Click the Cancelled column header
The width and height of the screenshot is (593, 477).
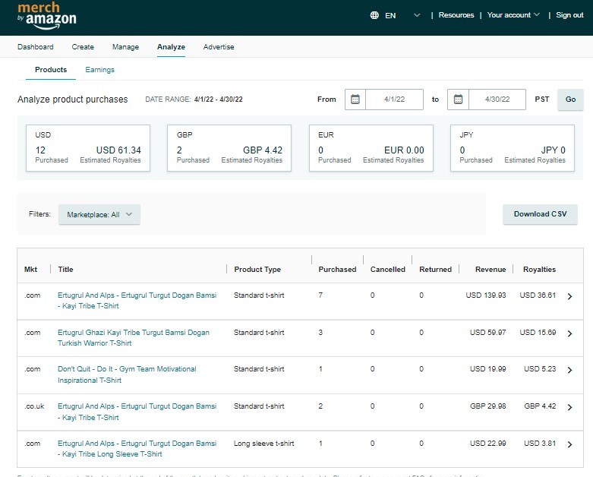point(388,270)
